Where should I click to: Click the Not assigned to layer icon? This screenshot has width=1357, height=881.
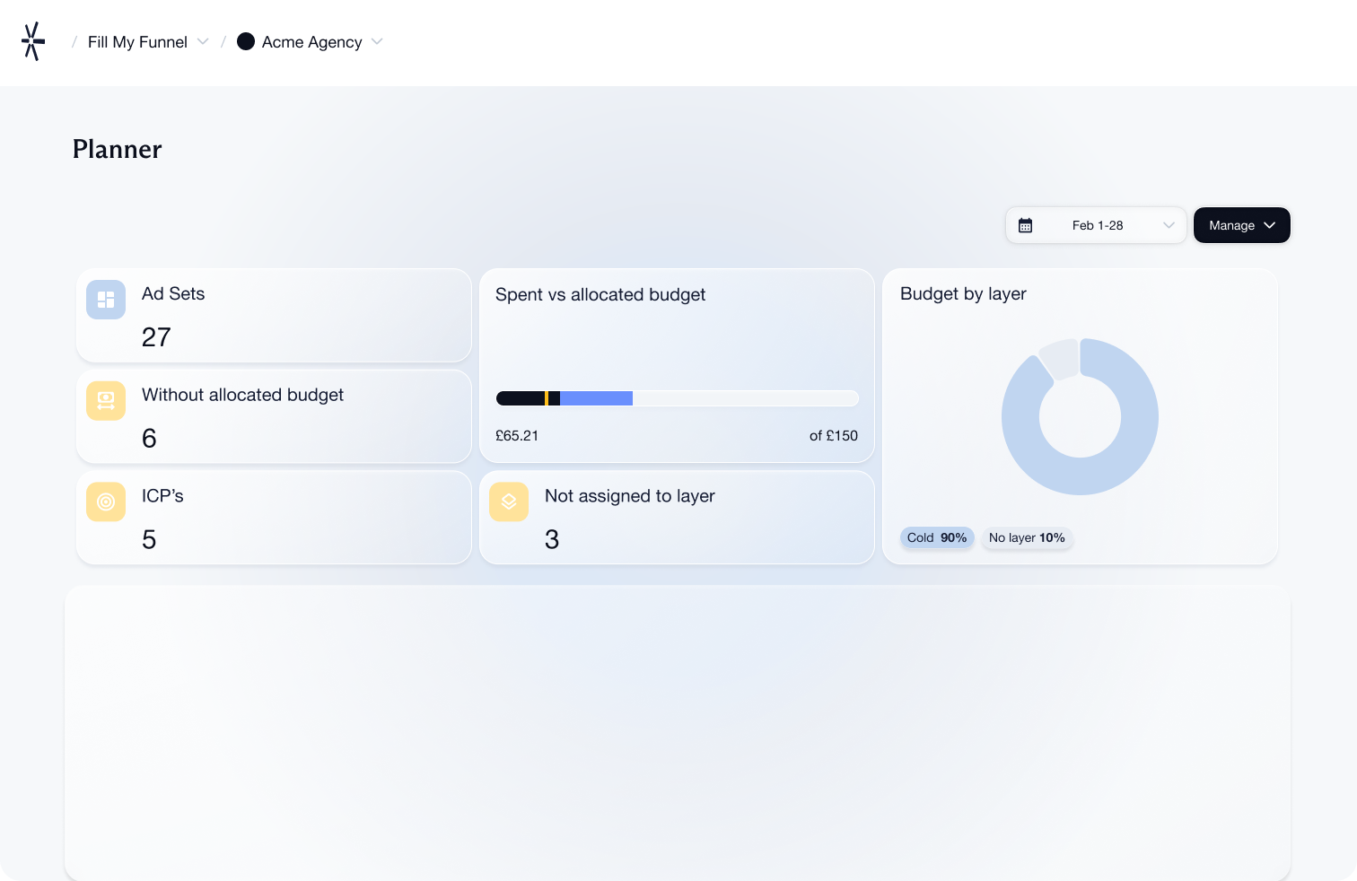pyautogui.click(x=509, y=502)
